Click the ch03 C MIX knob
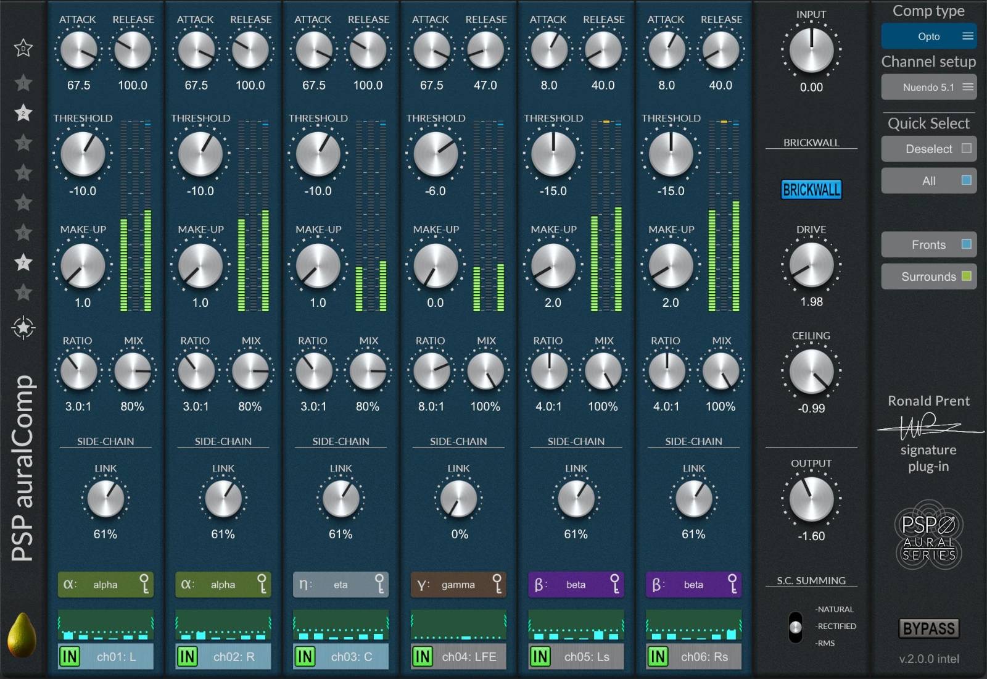The width and height of the screenshot is (987, 679). 368,371
